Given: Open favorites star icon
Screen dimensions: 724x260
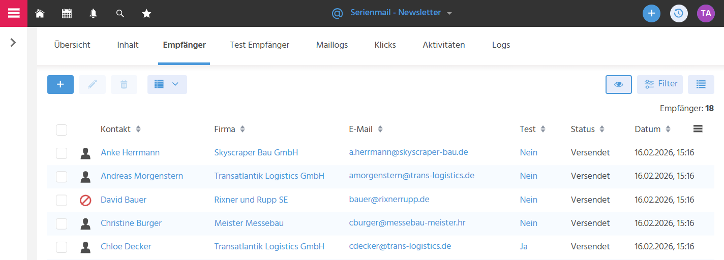Looking at the screenshot, I should 146,14.
